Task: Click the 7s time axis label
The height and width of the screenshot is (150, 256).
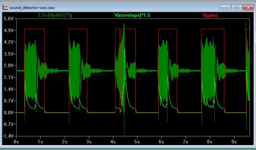Action: click(185, 142)
